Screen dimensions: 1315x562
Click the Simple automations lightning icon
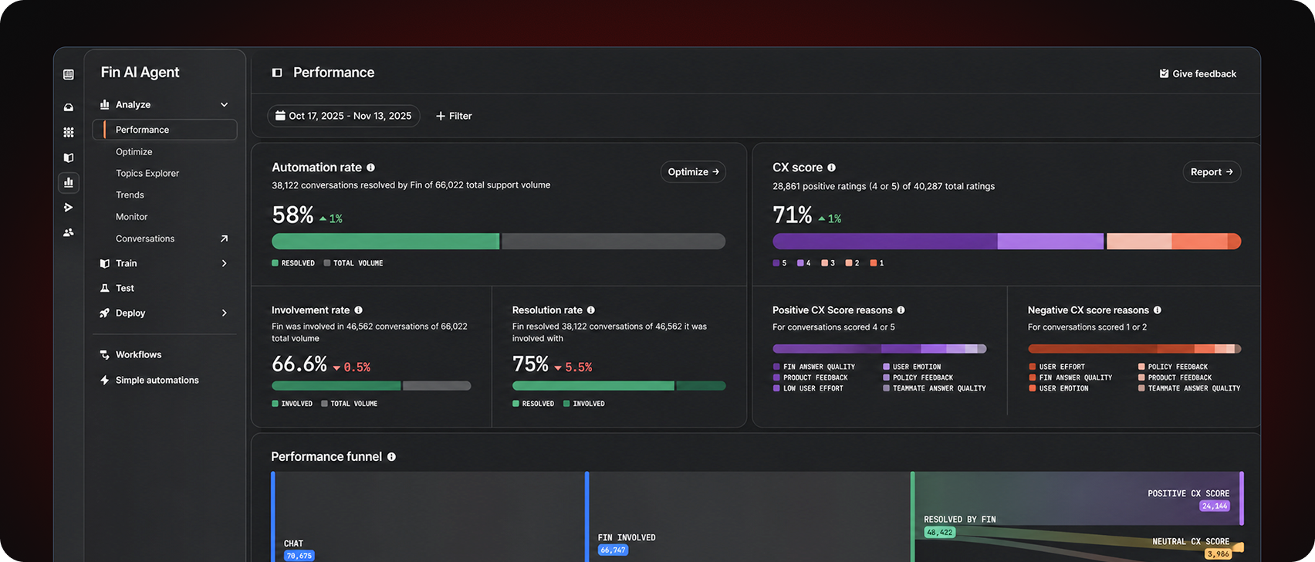pyautogui.click(x=105, y=380)
